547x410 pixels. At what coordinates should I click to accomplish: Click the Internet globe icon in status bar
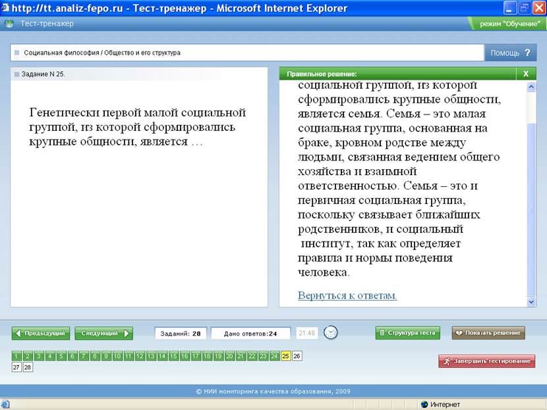pos(424,405)
